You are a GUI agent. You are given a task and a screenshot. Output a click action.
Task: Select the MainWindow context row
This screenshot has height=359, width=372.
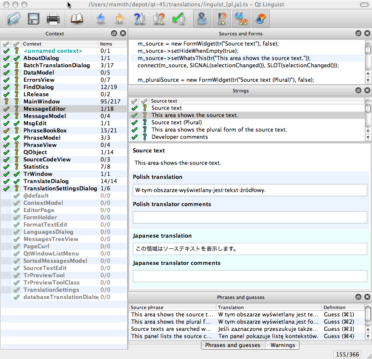coord(42,101)
